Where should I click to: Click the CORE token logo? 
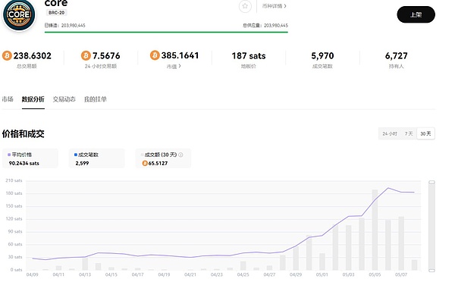18,14
